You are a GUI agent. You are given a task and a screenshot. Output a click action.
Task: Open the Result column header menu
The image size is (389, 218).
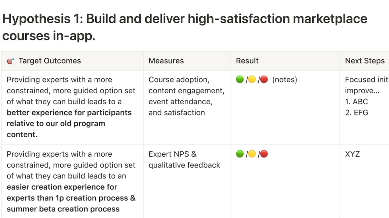coord(285,61)
